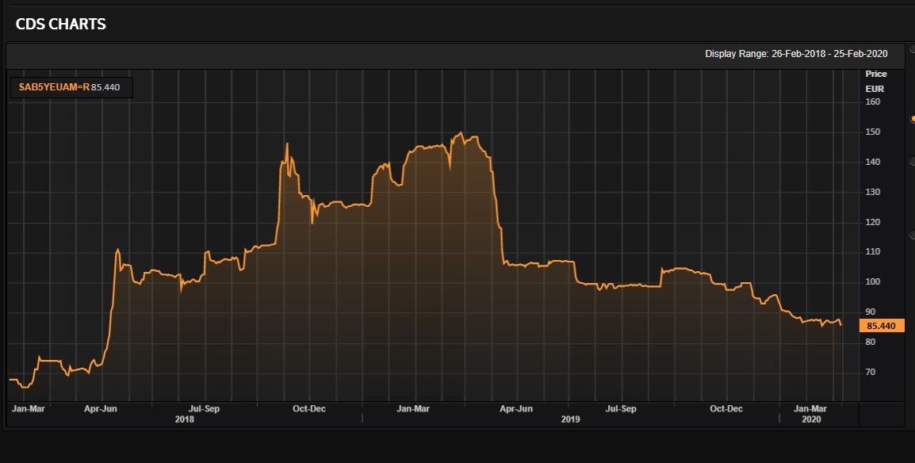This screenshot has width=915, height=463.
Task: Click the 2019 year label on the time axis
Action: (570, 419)
